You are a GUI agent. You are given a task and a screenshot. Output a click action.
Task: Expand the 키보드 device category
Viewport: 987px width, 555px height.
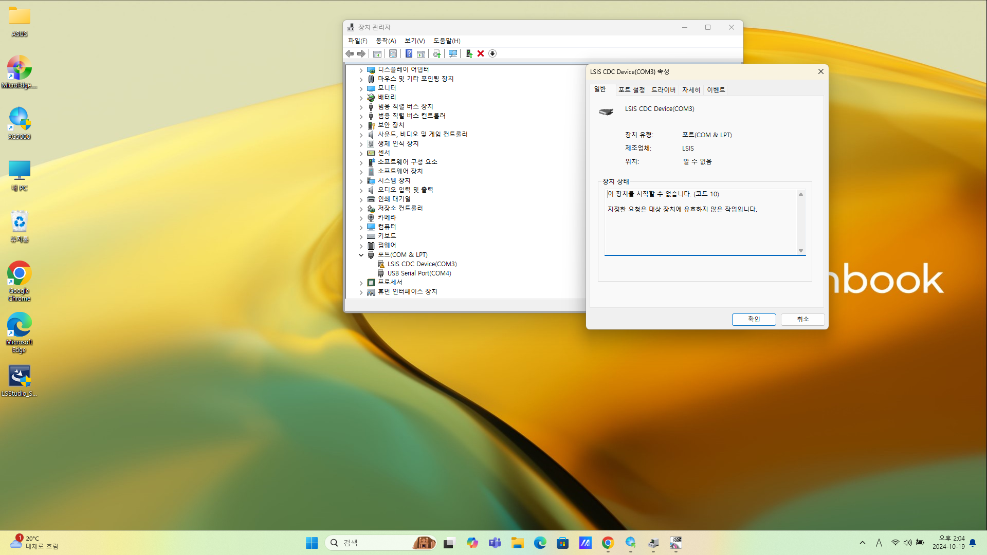[361, 236]
